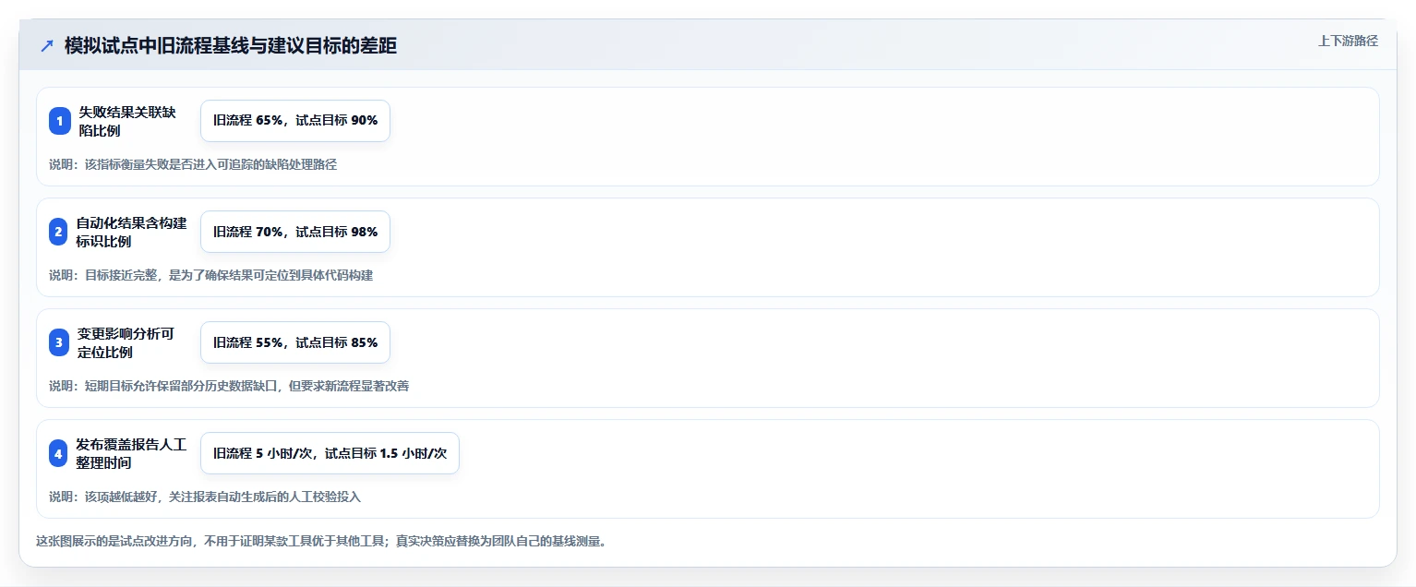Viewport: 1416px width, 587px height.
Task: Click the footer disclaimer about 试点改进方向
Action: click(322, 541)
